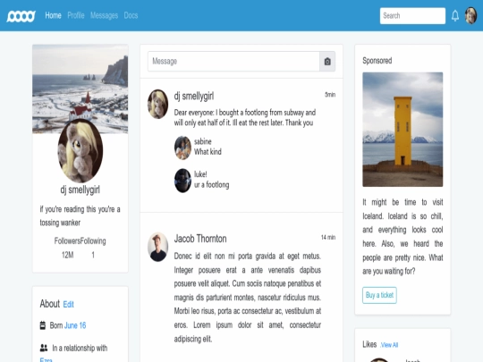Image resolution: width=483 pixels, height=362 pixels.
Task: Click dj smellygirl's avatar in the post
Action: [157, 104]
